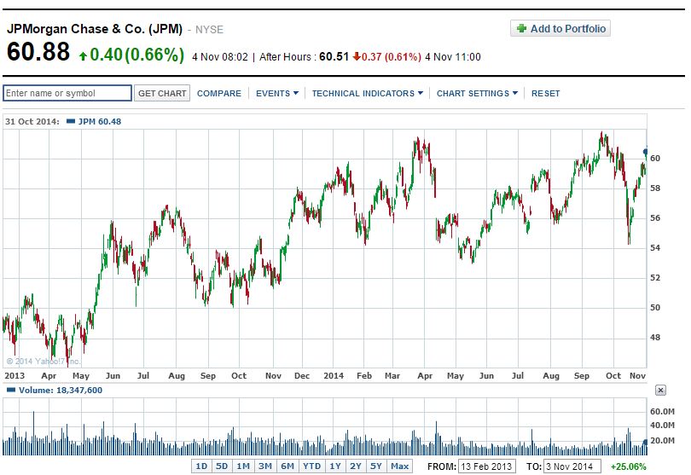The height and width of the screenshot is (475, 691).
Task: Open the Events dropdown
Action: (277, 94)
